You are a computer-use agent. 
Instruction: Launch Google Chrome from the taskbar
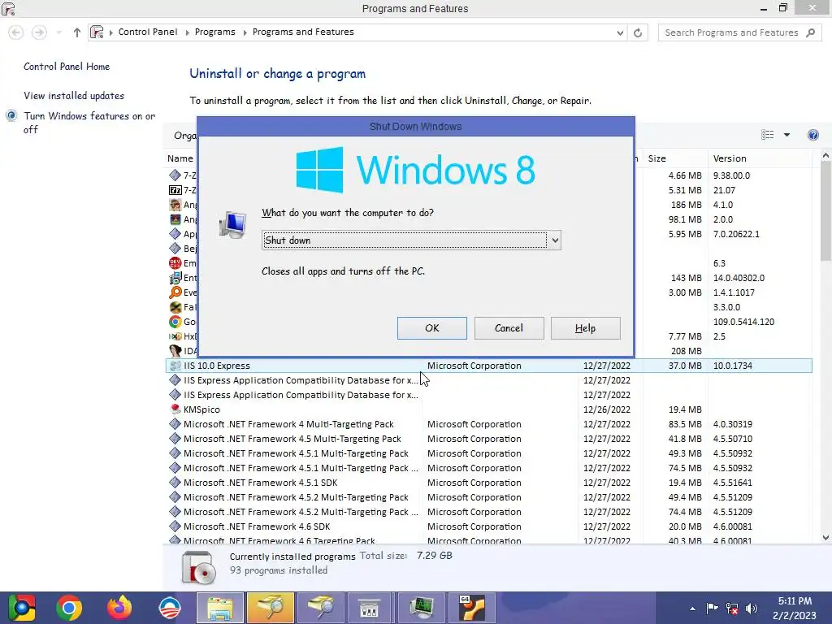click(x=70, y=608)
